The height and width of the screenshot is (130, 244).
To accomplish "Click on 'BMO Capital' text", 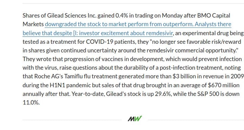I will click(x=213, y=16).
